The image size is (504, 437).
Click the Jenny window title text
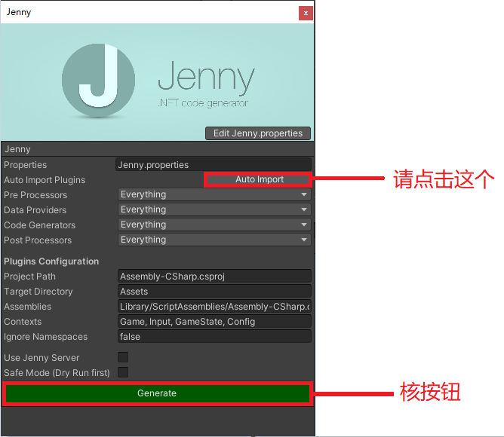[x=19, y=12]
